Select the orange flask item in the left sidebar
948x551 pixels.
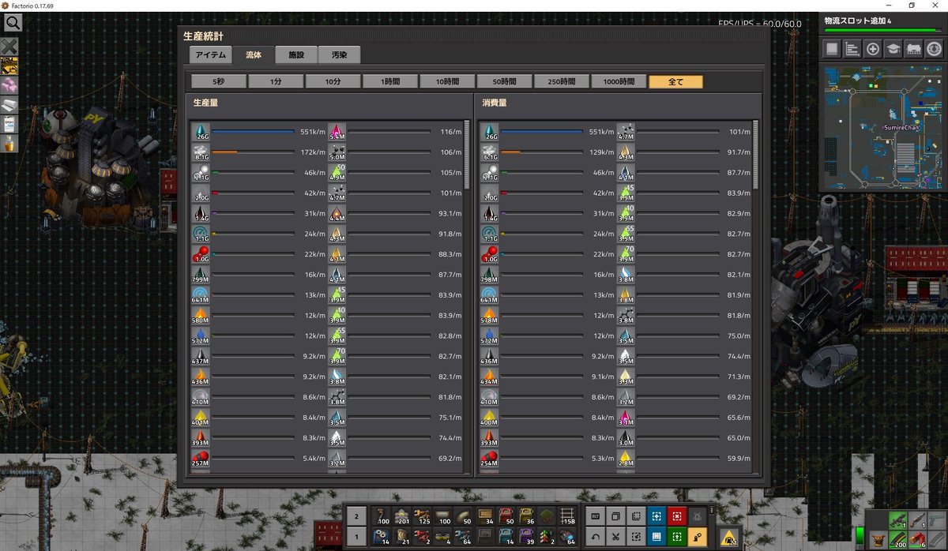point(10,143)
